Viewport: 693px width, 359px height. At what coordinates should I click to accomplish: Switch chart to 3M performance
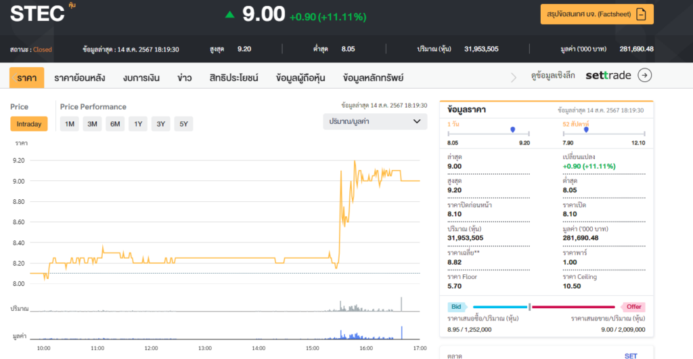coord(92,124)
